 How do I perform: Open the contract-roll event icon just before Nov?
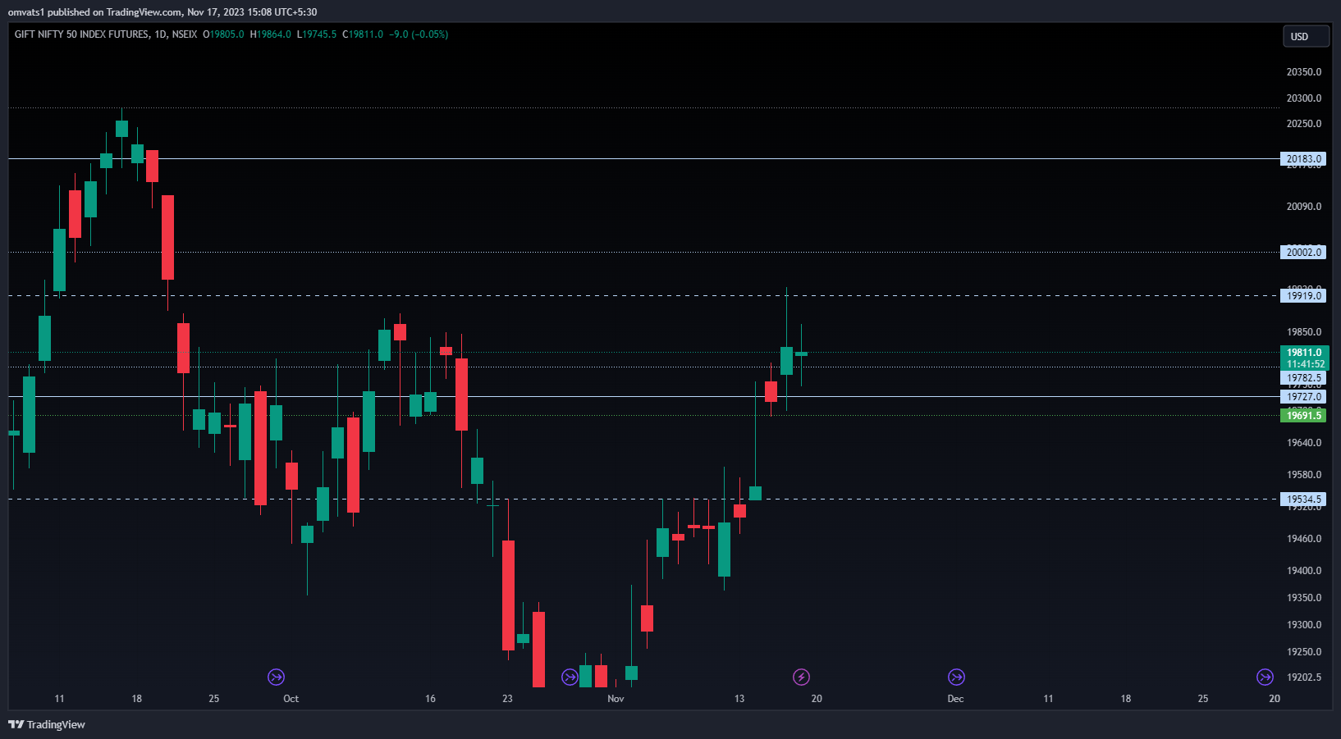pos(570,677)
